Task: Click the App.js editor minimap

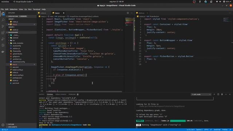Action: 130,22
